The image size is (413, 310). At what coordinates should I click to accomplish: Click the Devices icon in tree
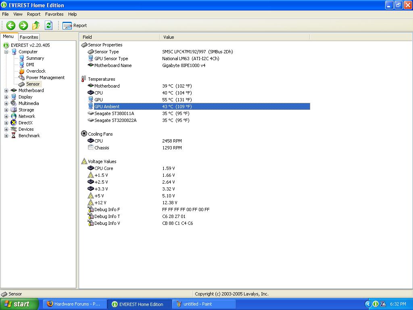[x=13, y=129]
